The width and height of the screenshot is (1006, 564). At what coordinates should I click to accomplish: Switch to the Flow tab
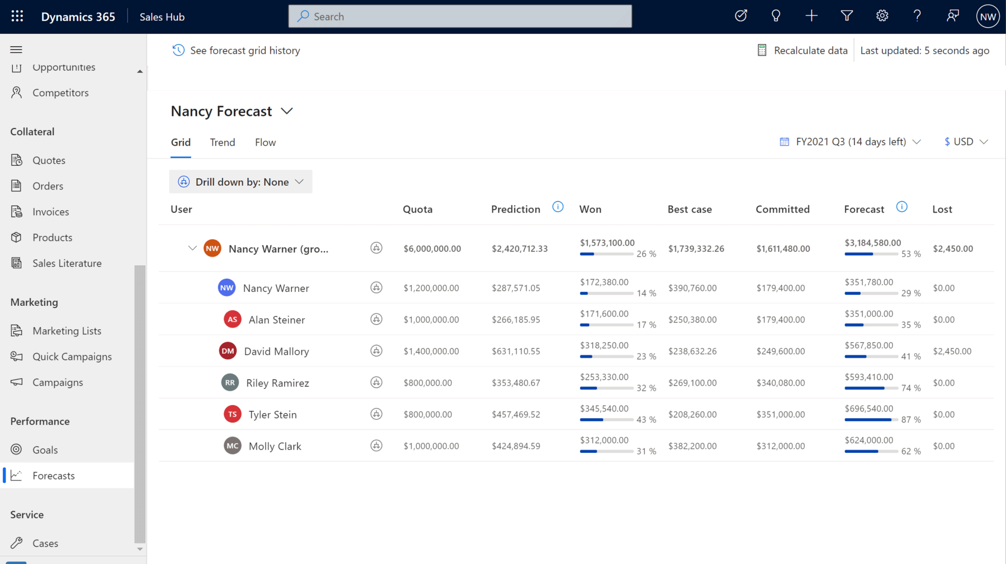coord(265,142)
